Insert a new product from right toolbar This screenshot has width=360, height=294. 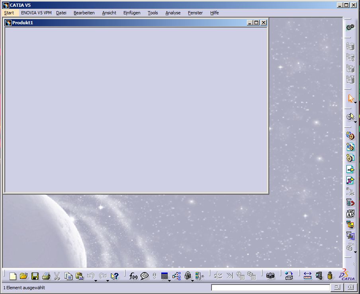(x=350, y=147)
